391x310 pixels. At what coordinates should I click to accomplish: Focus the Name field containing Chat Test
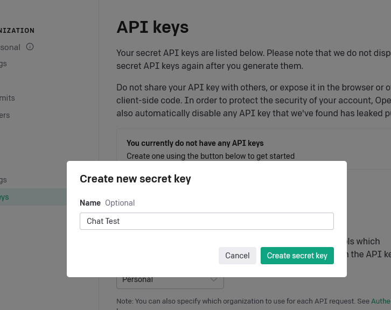point(207,221)
